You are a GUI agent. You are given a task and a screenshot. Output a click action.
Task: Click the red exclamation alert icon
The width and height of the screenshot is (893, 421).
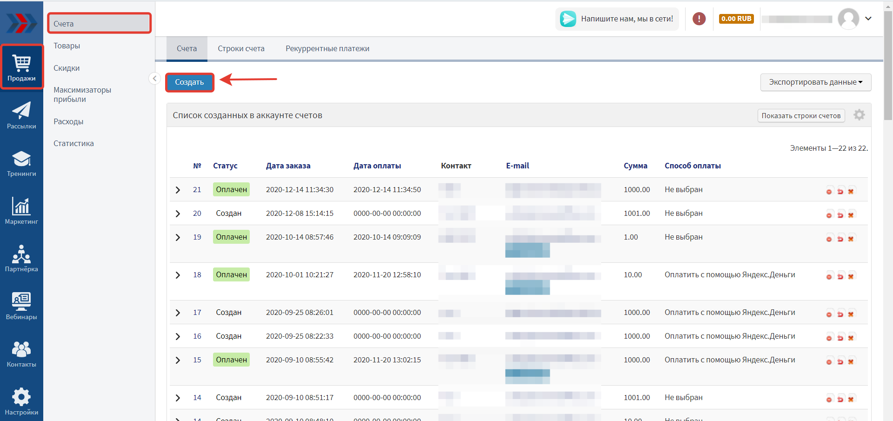point(699,19)
